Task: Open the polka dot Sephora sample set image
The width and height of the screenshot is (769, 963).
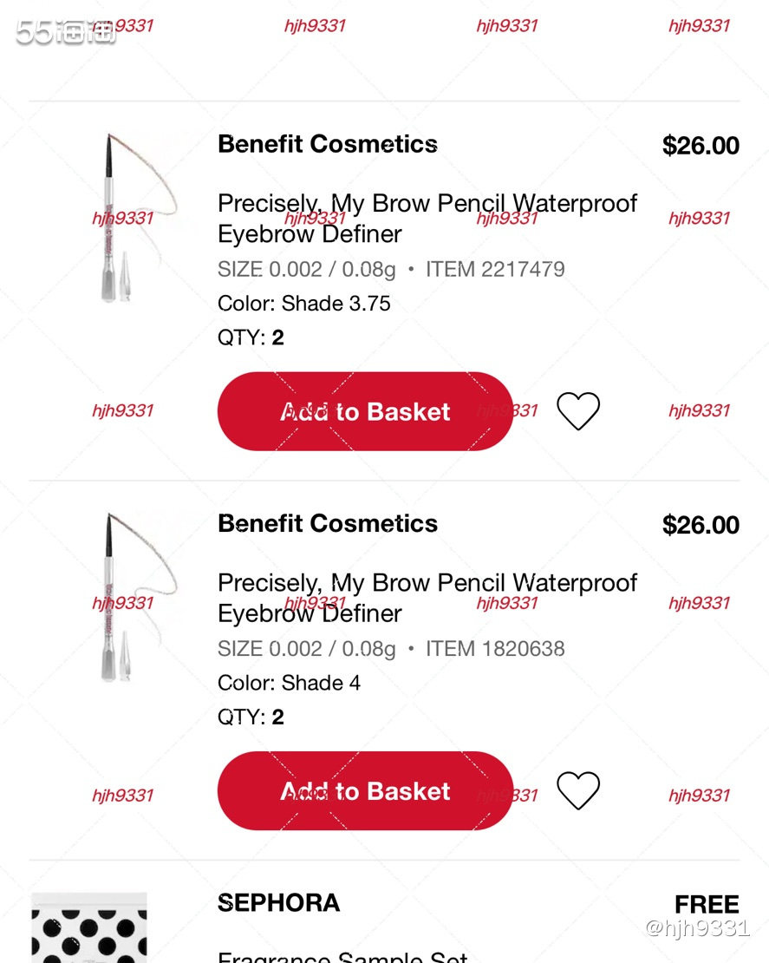Action: [89, 927]
